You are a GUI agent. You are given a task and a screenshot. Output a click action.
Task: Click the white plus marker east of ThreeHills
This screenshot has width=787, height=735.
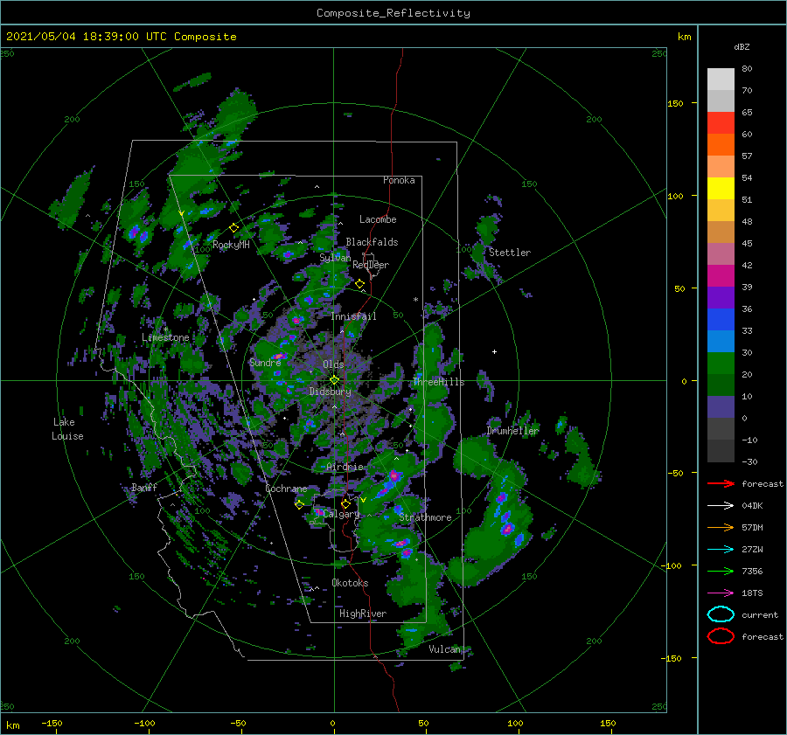(x=494, y=351)
